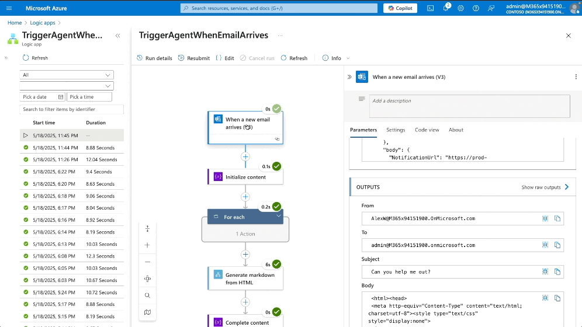Toggle the minimap on the canvas

point(147,312)
